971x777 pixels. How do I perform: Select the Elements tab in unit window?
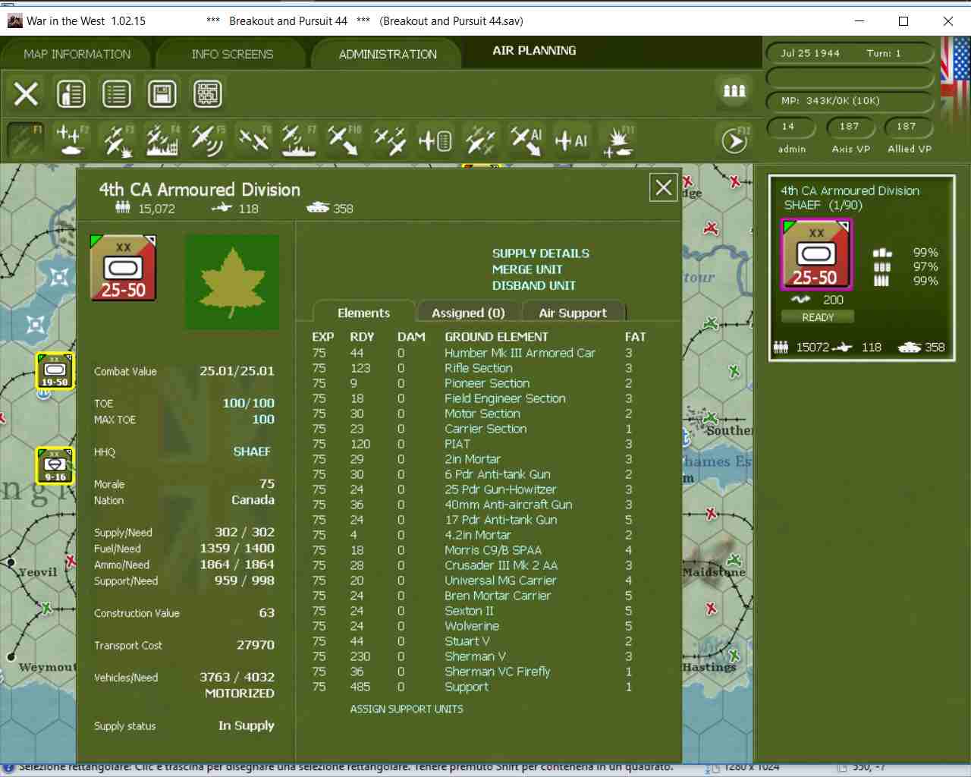point(363,313)
